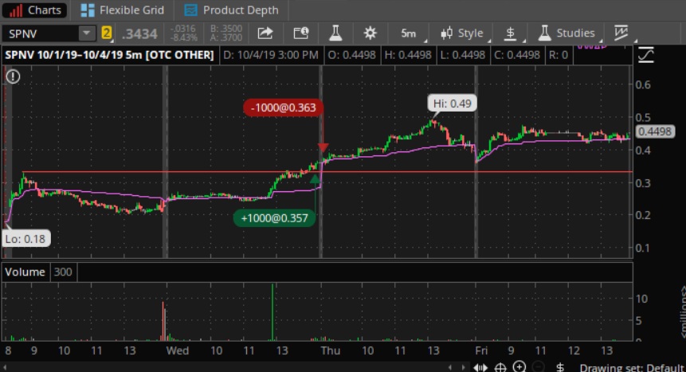Click the Share chart arrow icon
Viewport: 686px width, 372px height.
click(265, 33)
